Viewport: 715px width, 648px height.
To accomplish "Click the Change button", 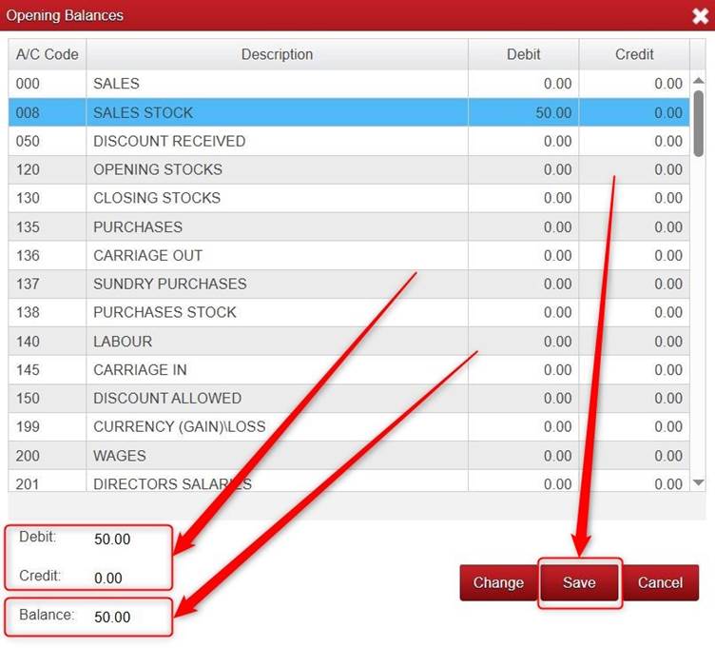I will coord(498,582).
